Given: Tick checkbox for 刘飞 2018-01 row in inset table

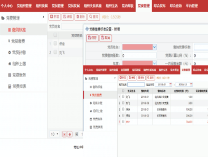Looking at the screenshot, I should coord(123,97).
